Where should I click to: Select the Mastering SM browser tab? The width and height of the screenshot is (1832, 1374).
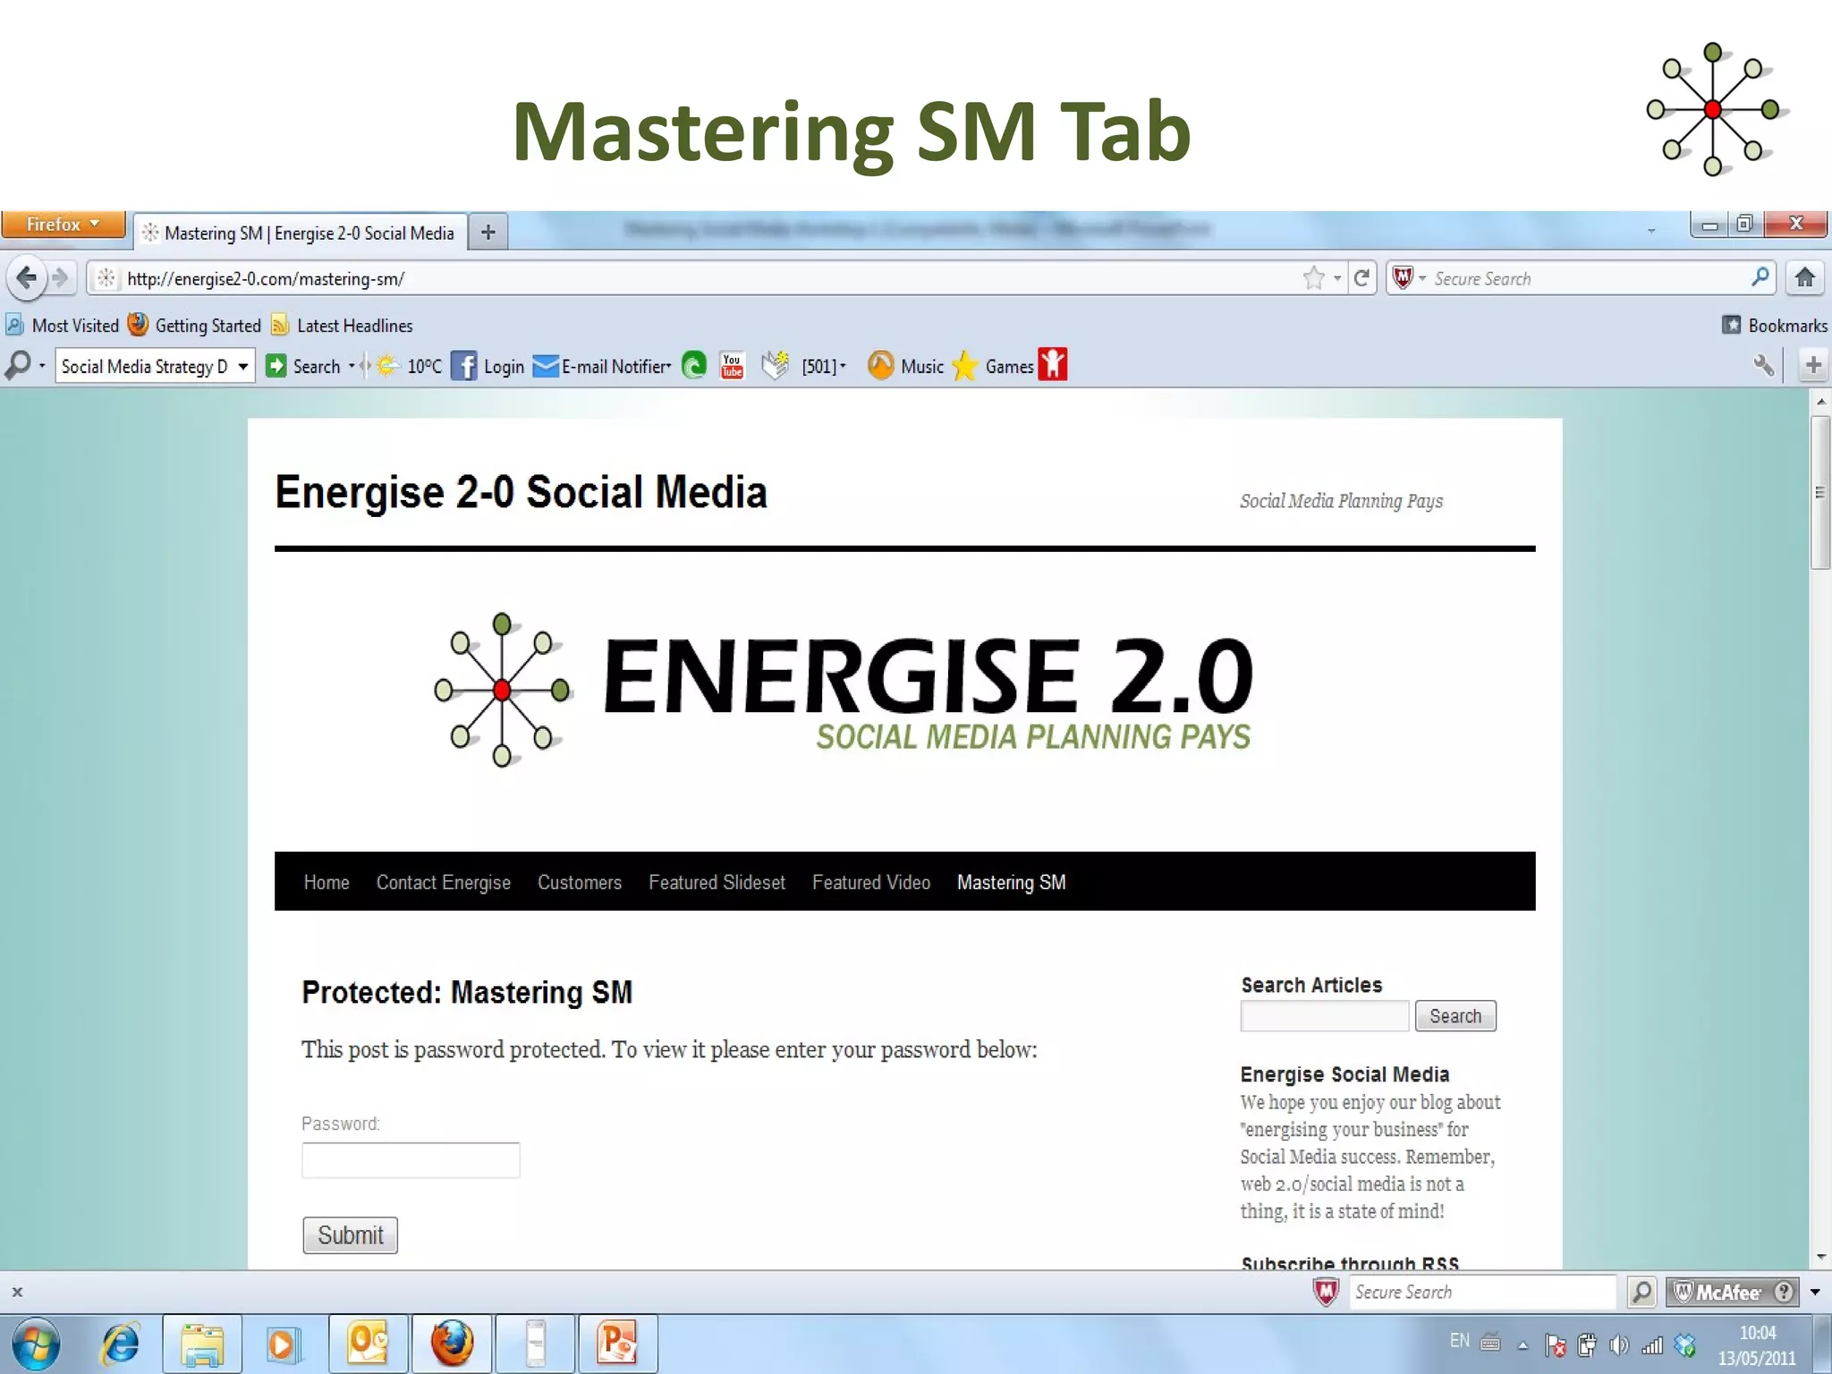(x=300, y=233)
